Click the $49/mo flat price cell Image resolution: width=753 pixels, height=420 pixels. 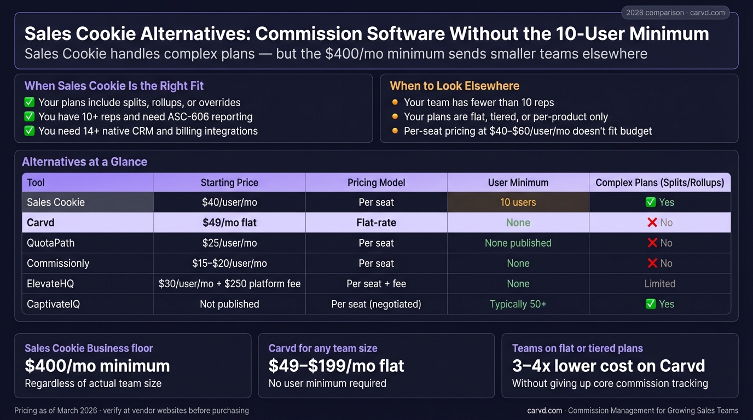(x=229, y=223)
